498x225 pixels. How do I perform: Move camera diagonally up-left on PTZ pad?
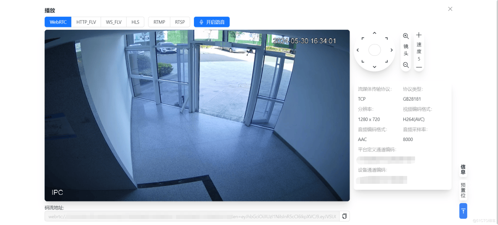click(363, 38)
